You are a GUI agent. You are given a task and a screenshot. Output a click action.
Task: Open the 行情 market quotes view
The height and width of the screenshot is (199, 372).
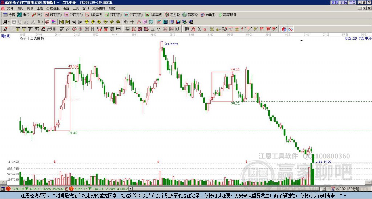click(x=9, y=15)
